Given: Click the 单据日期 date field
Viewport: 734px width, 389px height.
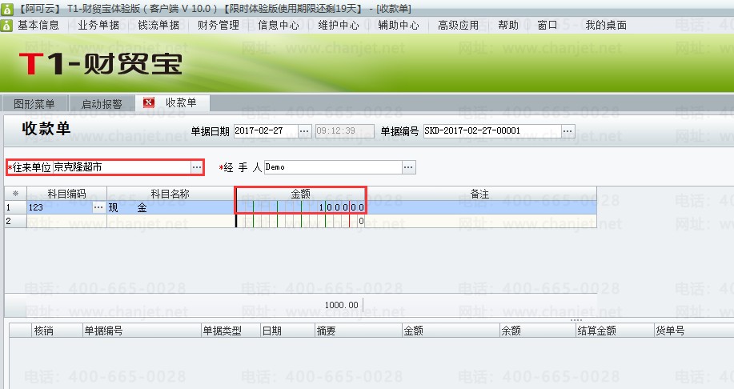Looking at the screenshot, I should point(266,131).
